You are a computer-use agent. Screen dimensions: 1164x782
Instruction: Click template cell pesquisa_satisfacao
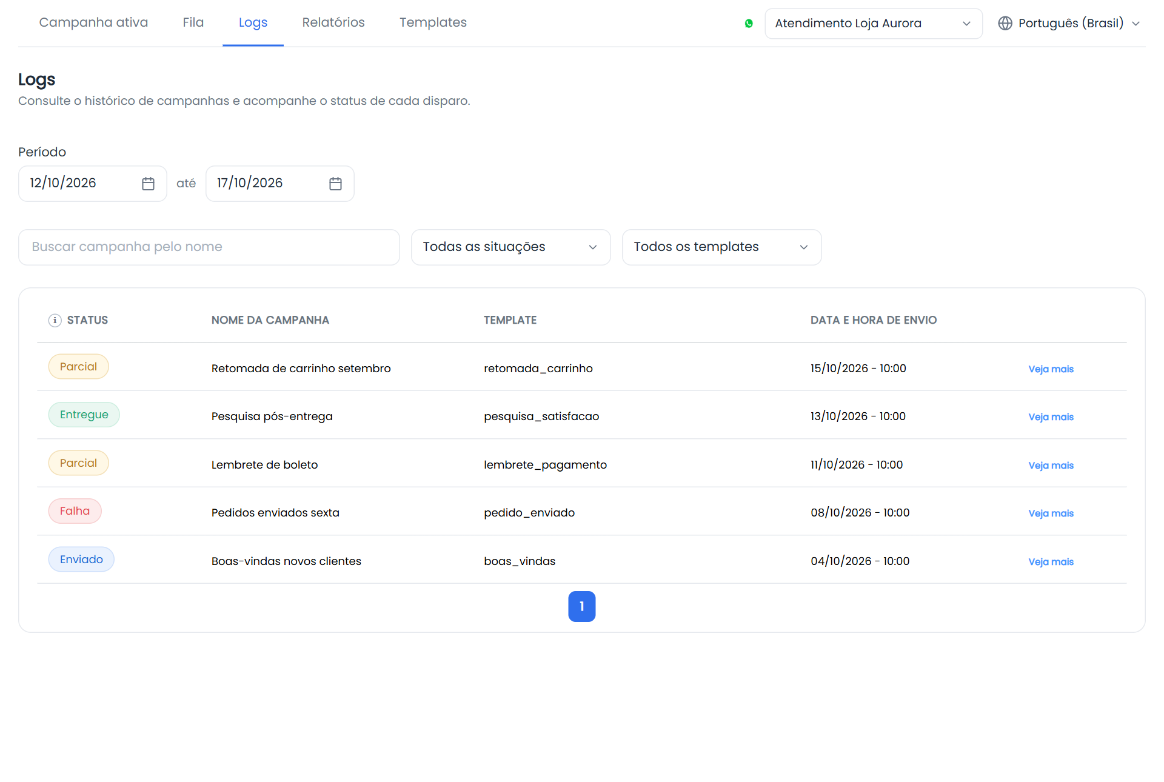(x=541, y=416)
